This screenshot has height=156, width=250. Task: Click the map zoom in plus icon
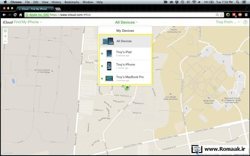pyautogui.click(x=5, y=36)
